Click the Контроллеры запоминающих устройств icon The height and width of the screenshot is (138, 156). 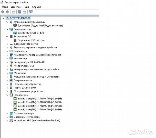(x=11, y=70)
